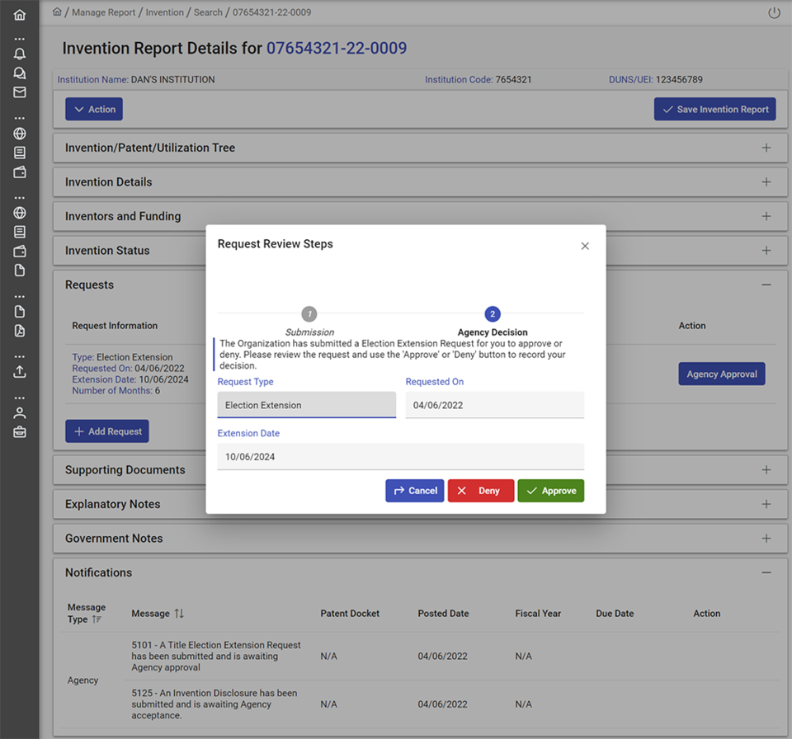Open notifications bell in the sidebar
792x739 pixels.
pos(20,54)
